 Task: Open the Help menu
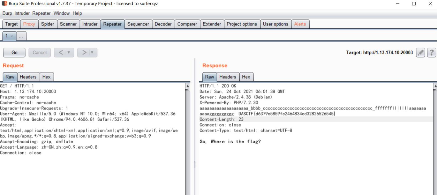click(x=77, y=13)
